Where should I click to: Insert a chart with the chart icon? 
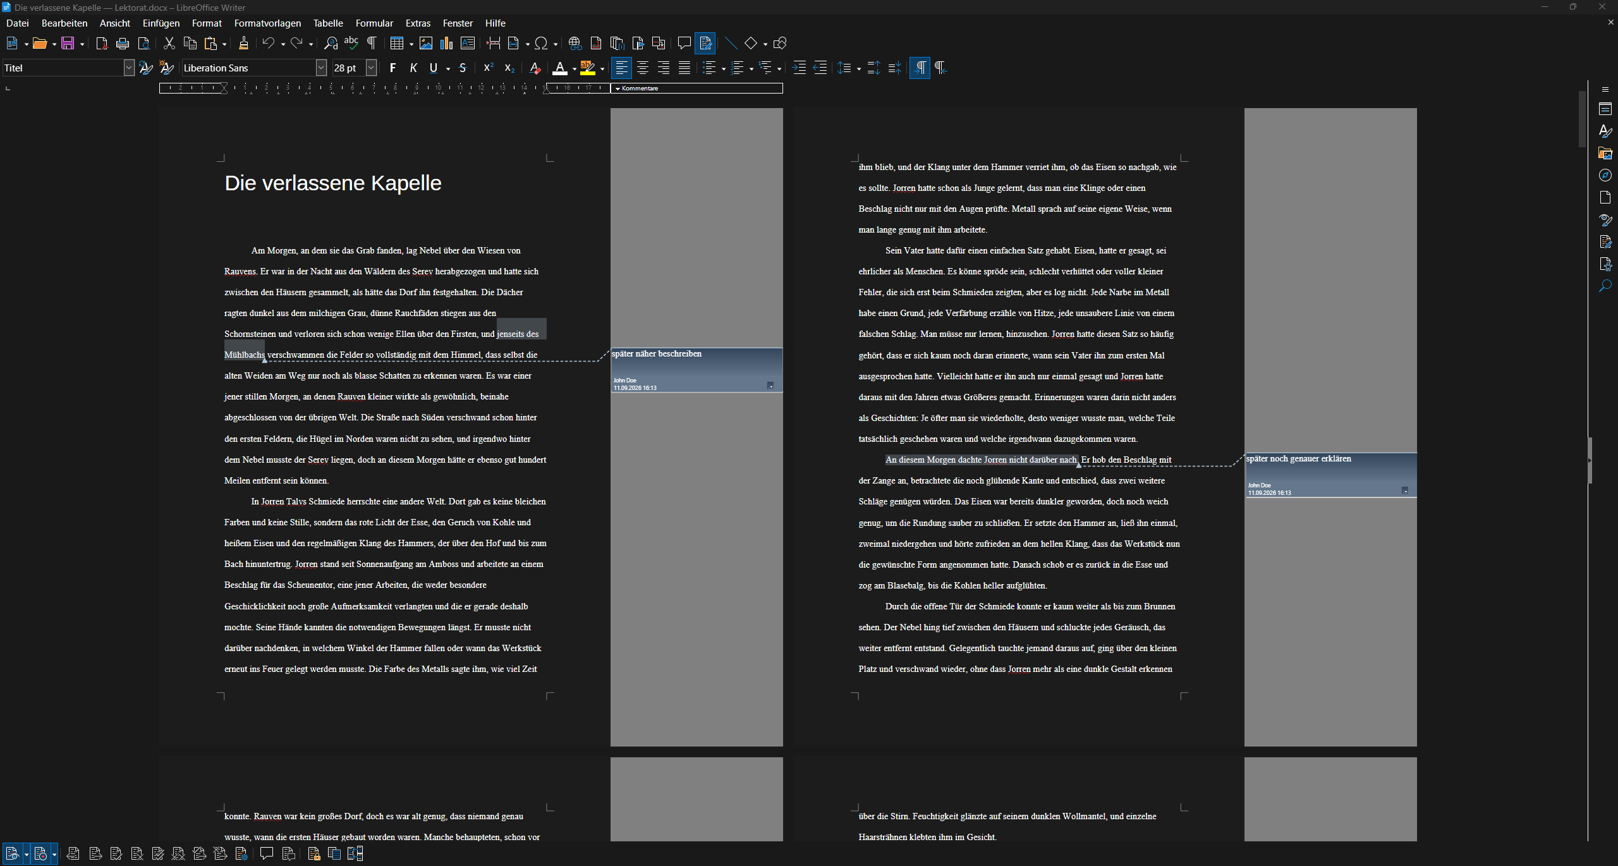pyautogui.click(x=447, y=43)
